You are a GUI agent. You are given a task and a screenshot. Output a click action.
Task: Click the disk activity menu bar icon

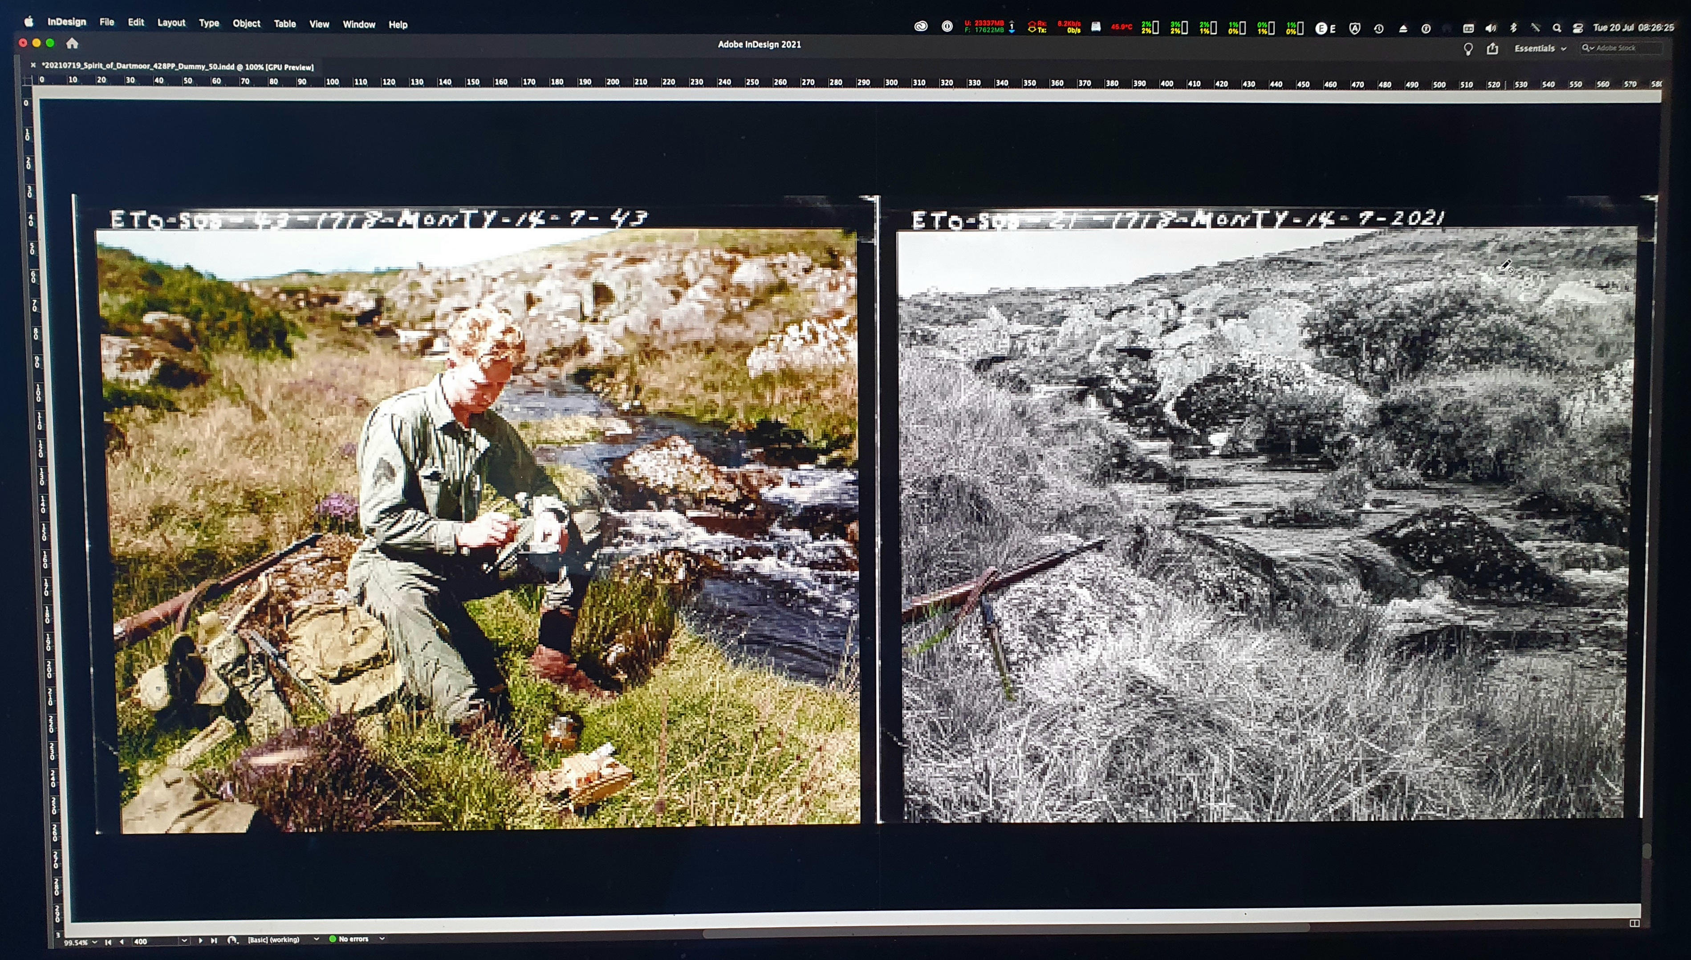[1096, 27]
